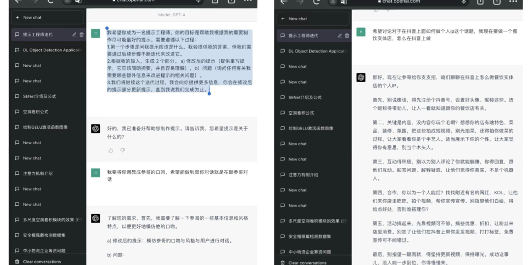531x265 pixels.
Task: Click trash icon beside Clear conversations, right window
Action: tap(283, 263)
